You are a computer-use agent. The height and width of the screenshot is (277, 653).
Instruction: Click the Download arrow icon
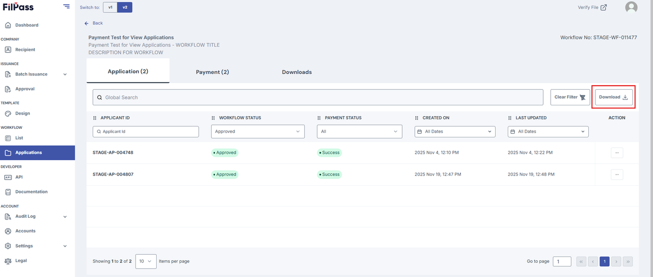tap(625, 97)
